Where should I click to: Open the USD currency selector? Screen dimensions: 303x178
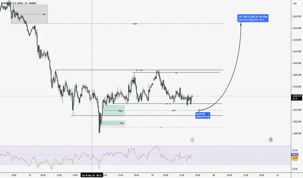pos(295,4)
